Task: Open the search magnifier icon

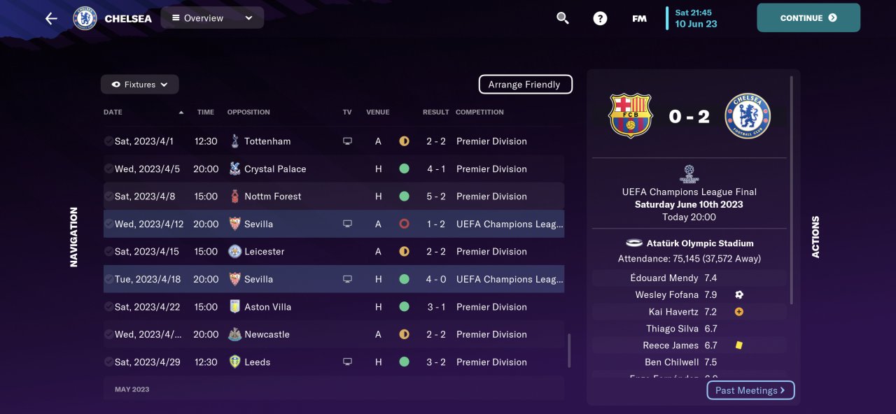Action: click(x=563, y=18)
